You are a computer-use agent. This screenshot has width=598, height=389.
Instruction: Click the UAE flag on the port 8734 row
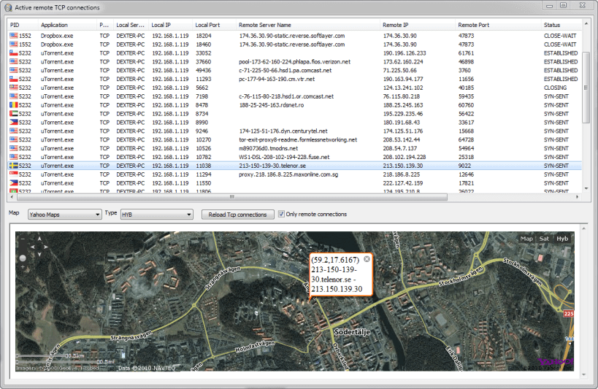point(13,113)
